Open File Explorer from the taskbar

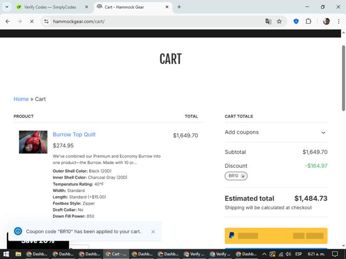pyautogui.click(x=18, y=254)
